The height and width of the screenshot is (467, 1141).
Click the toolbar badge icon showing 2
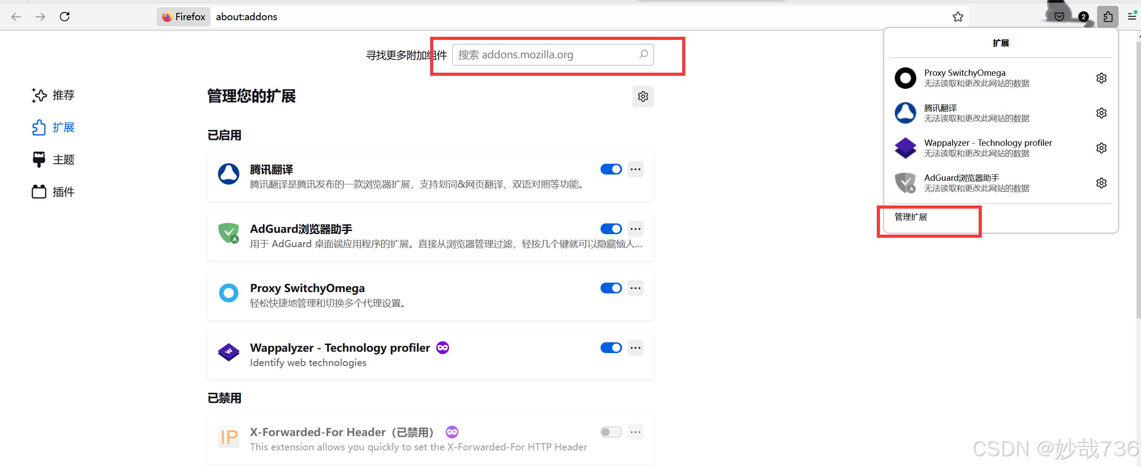(x=1083, y=17)
